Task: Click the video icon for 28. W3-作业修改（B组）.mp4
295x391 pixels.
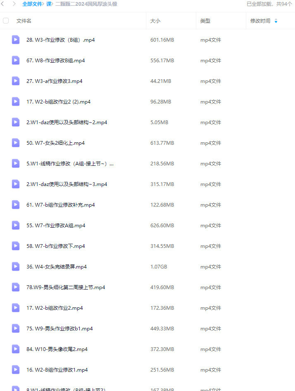Action: (x=15, y=40)
